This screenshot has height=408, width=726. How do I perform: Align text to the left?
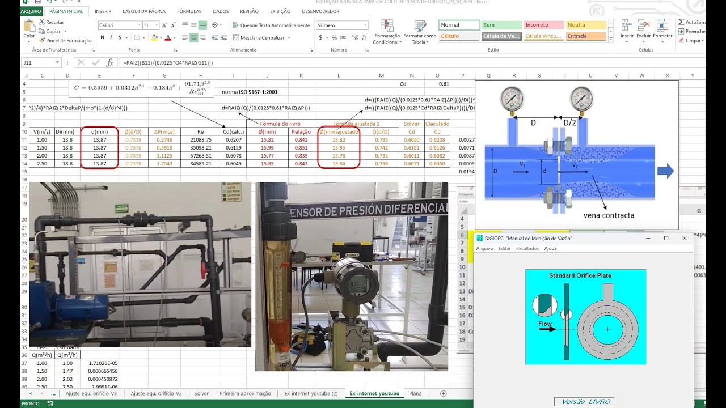185,37
